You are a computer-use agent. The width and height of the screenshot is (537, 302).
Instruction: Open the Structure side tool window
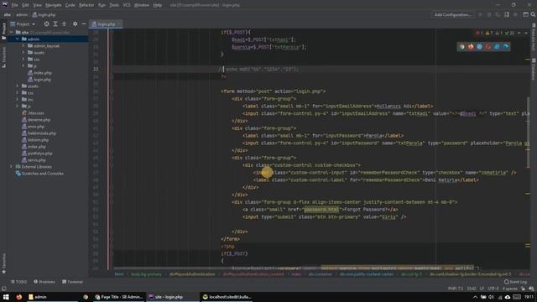[x=3, y=58]
